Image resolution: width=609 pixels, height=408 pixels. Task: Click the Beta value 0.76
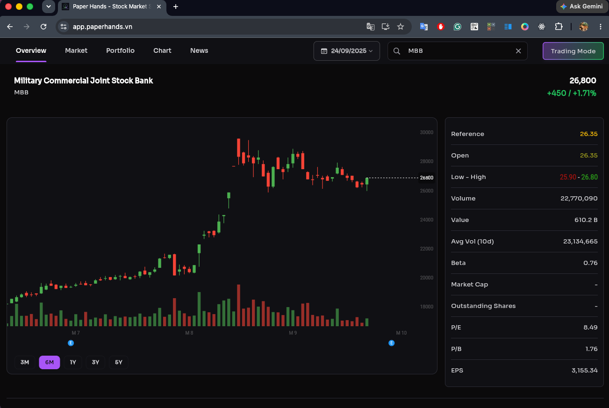coord(591,263)
